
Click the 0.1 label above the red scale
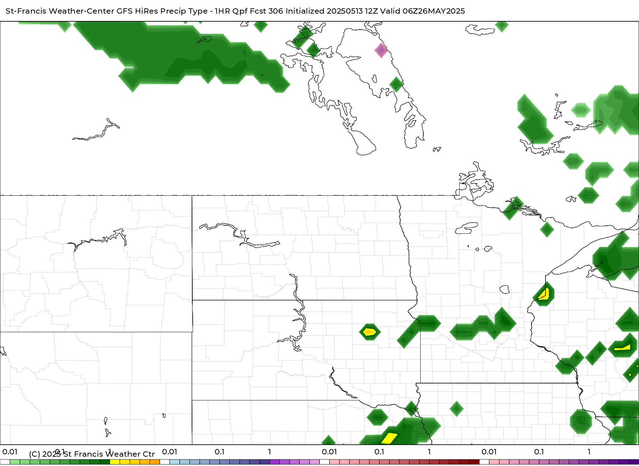click(379, 452)
